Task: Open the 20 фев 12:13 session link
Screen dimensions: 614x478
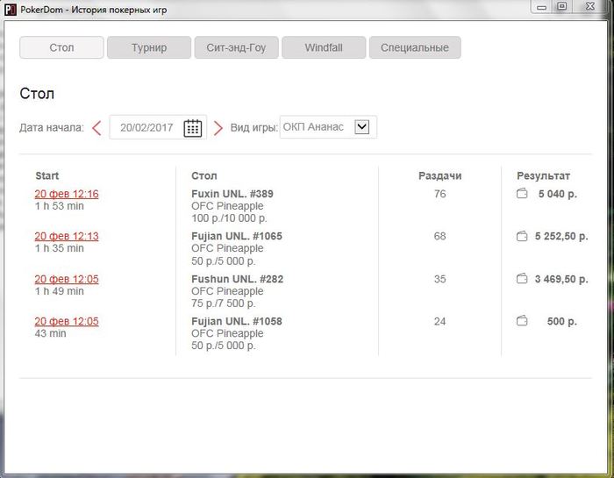Action: (x=67, y=236)
